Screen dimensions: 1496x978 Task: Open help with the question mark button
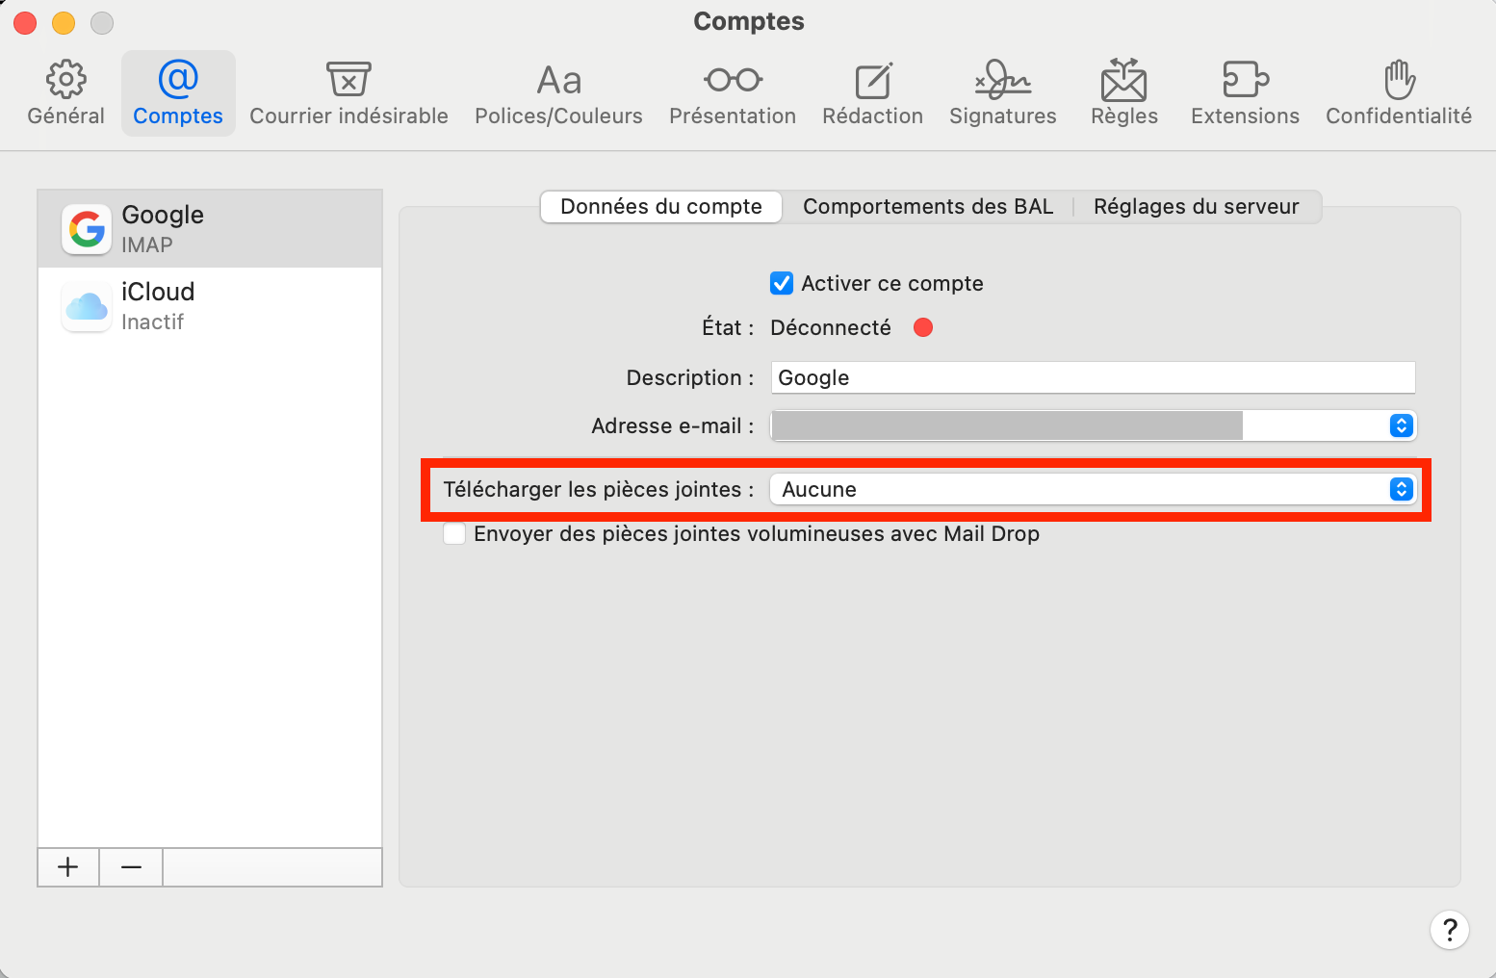(1450, 930)
